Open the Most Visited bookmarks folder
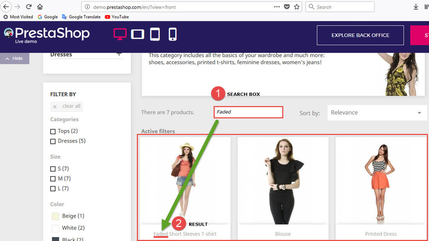429x241 pixels. click(x=18, y=17)
